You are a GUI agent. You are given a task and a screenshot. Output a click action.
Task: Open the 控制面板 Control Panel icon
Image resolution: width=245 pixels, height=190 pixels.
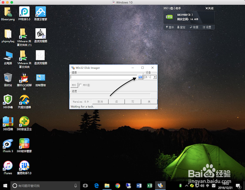40,80
